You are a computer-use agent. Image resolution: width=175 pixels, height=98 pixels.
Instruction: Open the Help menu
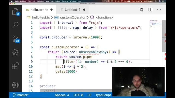tap(79, 1)
